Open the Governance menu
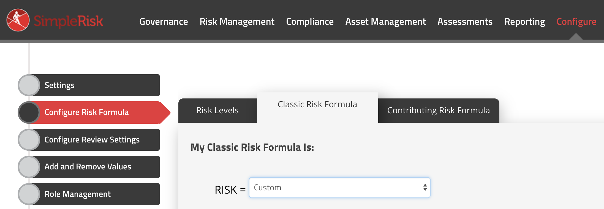 pos(164,21)
